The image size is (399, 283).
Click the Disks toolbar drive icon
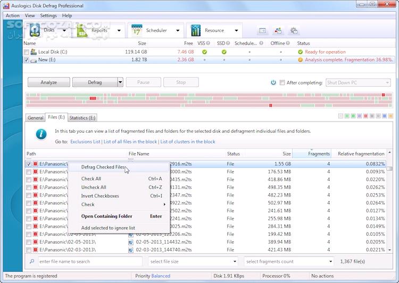tap(35, 30)
